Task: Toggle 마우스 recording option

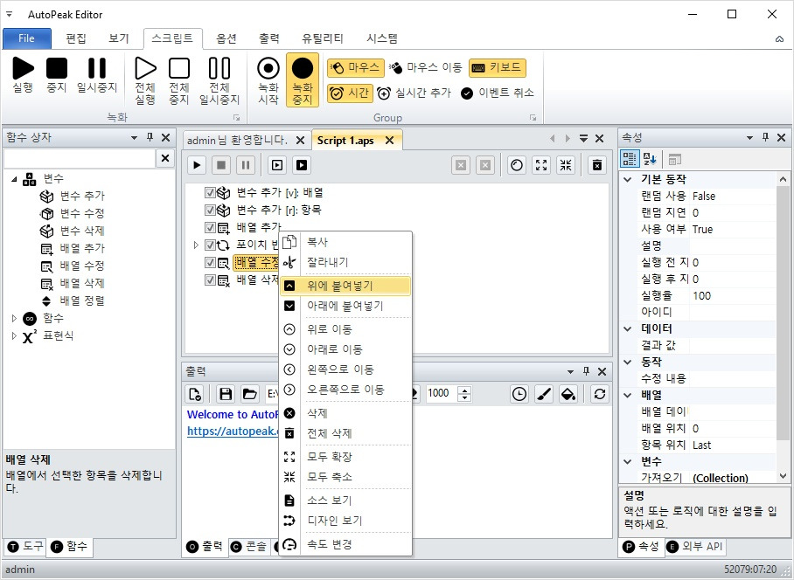Action: [x=356, y=67]
